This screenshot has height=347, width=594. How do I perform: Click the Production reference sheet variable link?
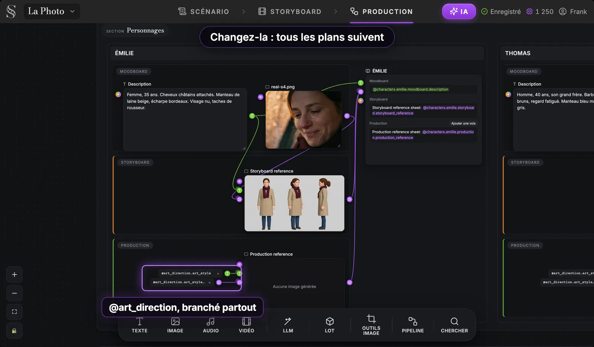click(x=423, y=135)
